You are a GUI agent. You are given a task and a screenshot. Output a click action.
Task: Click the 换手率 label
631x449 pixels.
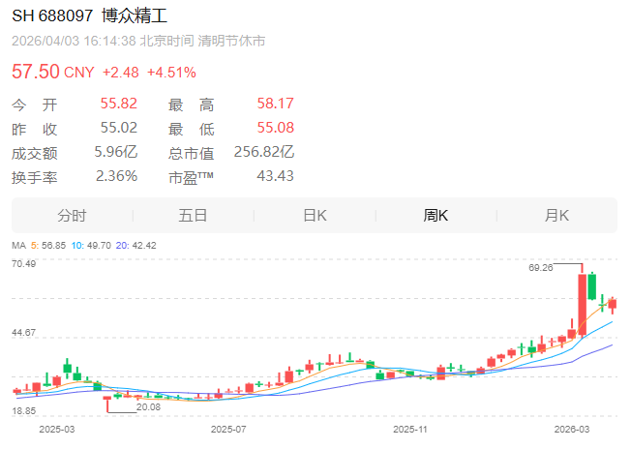pos(35,177)
